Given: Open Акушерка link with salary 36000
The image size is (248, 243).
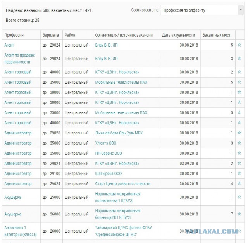Looking at the screenshot, I should (x=13, y=214).
